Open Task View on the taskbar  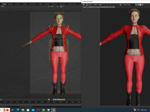pyautogui.click(x=12, y=110)
